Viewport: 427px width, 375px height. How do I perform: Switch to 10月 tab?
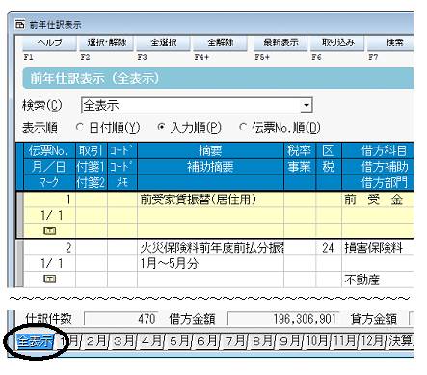click(316, 341)
